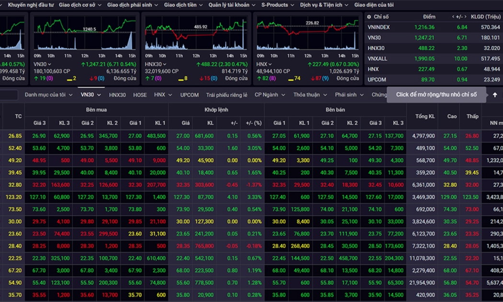503x302 pixels.
Task: Click the up arrow to collapse the index panel
Action: [x=495, y=95]
